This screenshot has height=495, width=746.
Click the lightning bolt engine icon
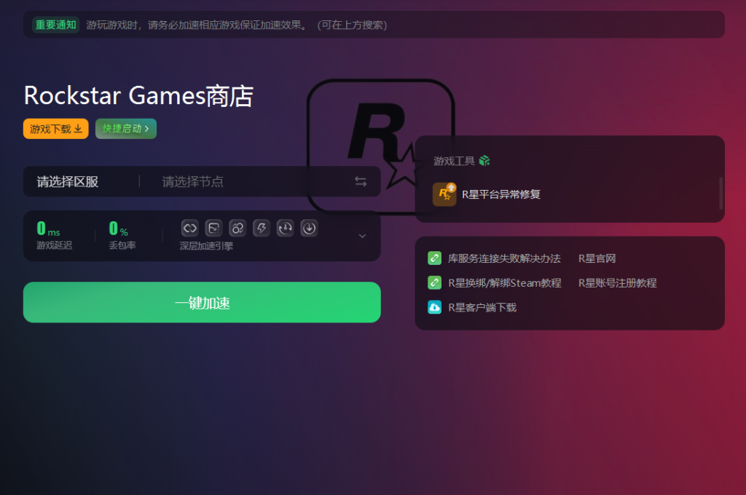coord(262,229)
